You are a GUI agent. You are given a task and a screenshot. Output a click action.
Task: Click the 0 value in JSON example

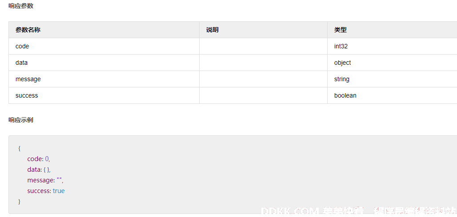47,159
